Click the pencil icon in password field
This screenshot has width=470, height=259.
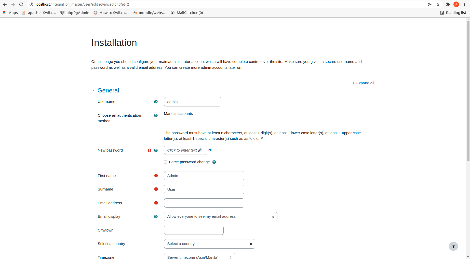[200, 150]
